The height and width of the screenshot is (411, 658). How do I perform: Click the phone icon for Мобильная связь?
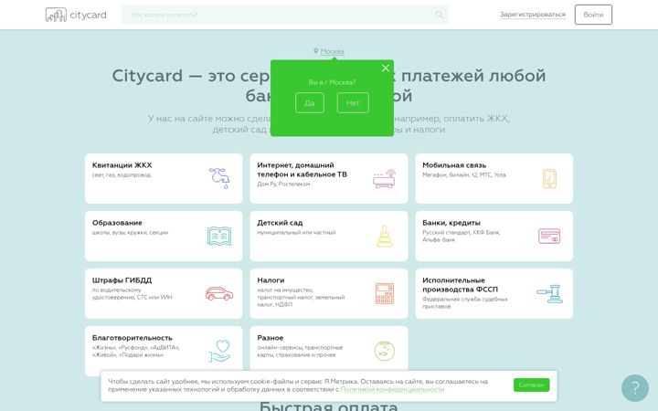[549, 178]
